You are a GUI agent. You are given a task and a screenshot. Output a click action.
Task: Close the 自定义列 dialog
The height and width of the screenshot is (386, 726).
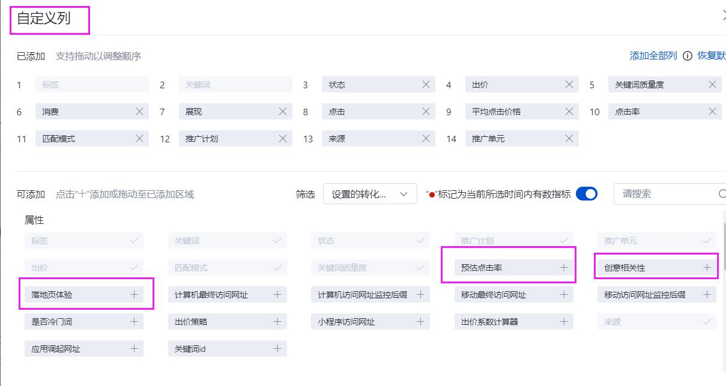pyautogui.click(x=723, y=17)
